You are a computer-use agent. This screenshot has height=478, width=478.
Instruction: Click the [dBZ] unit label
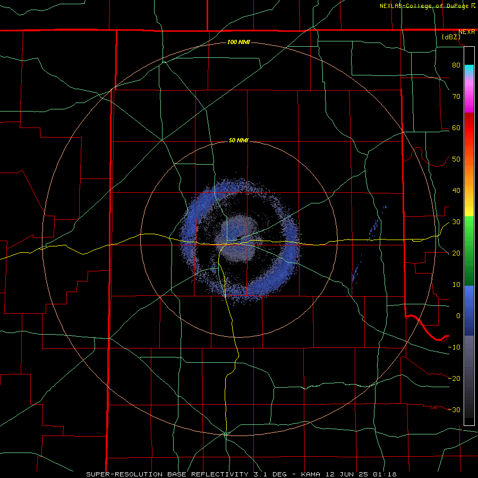pos(451,37)
